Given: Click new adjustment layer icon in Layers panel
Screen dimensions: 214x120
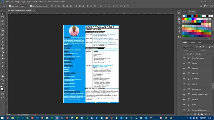Looking at the screenshot, I should [198, 114].
